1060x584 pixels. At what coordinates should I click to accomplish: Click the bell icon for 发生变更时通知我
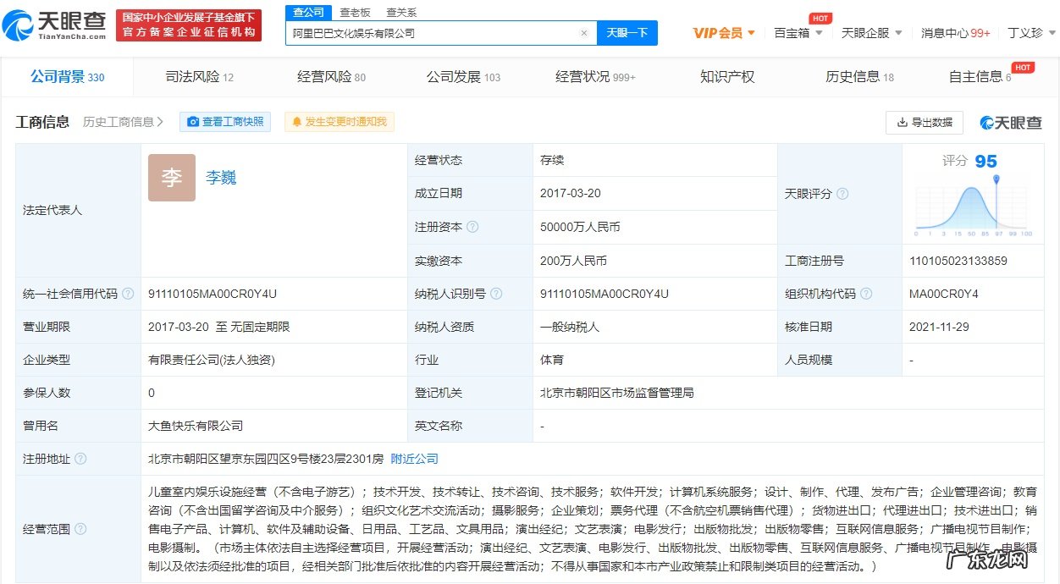296,122
